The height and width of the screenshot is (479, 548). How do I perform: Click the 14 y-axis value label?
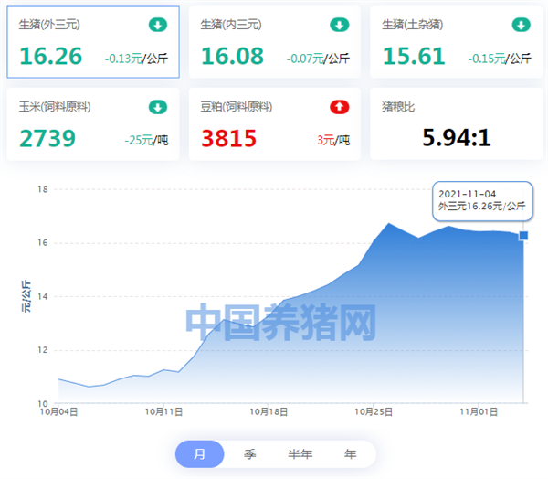click(x=43, y=297)
